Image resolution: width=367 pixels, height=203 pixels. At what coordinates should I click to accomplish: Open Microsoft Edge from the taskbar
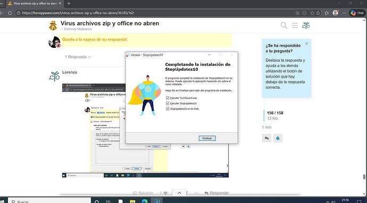pyautogui.click(x=145, y=201)
